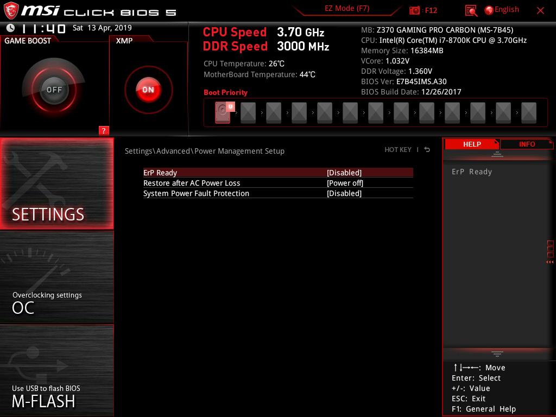Image resolution: width=556 pixels, height=417 pixels.
Task: Click the DDR Speed 3000 MHz value
Action: 303,46
